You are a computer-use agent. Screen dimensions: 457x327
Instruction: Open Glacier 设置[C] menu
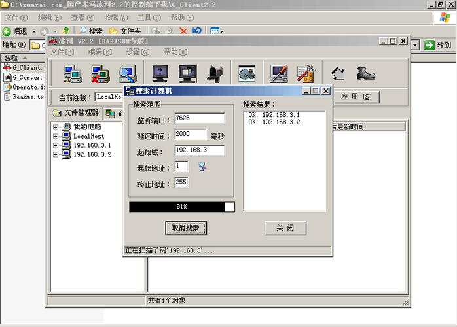(137, 52)
